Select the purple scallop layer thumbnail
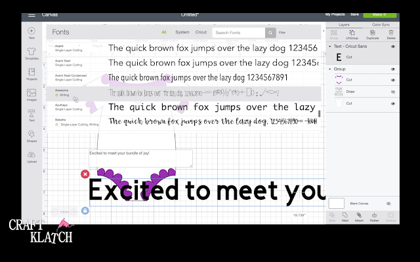Viewport: 420px width, 262px height. (339, 80)
